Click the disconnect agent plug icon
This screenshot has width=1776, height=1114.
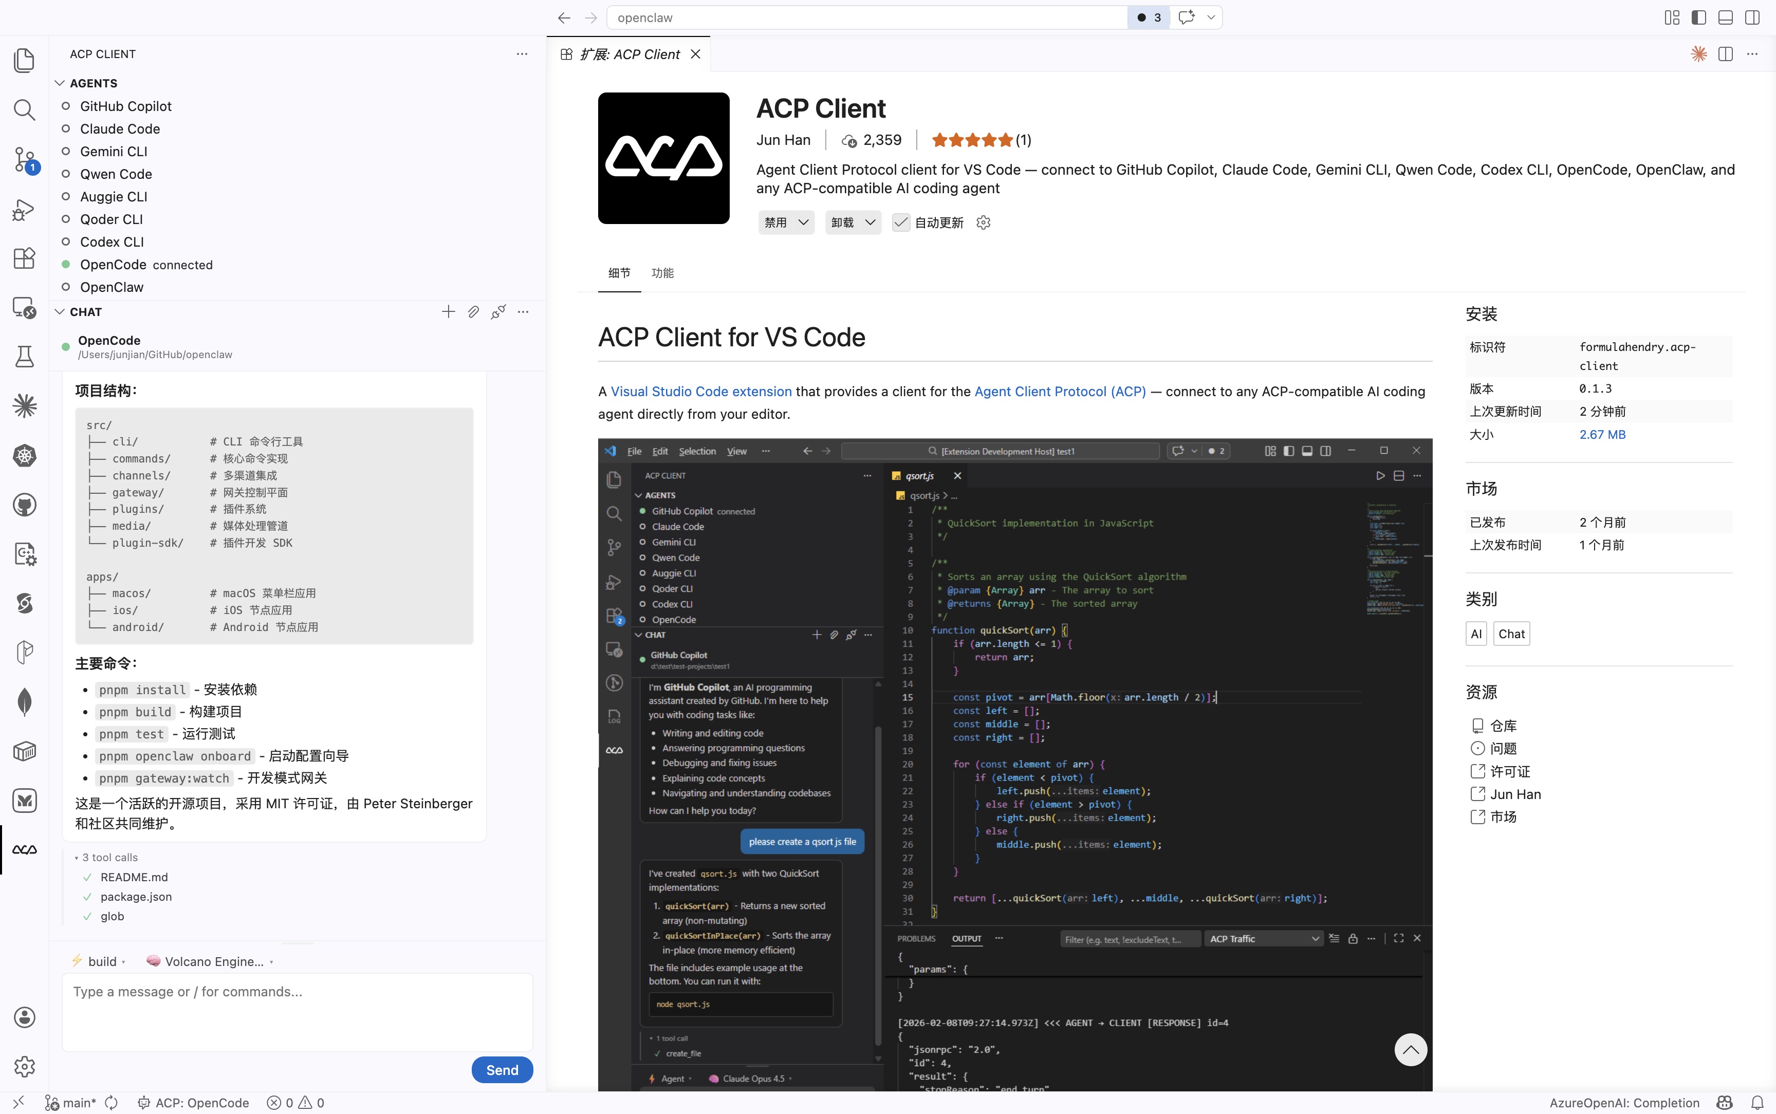[498, 312]
